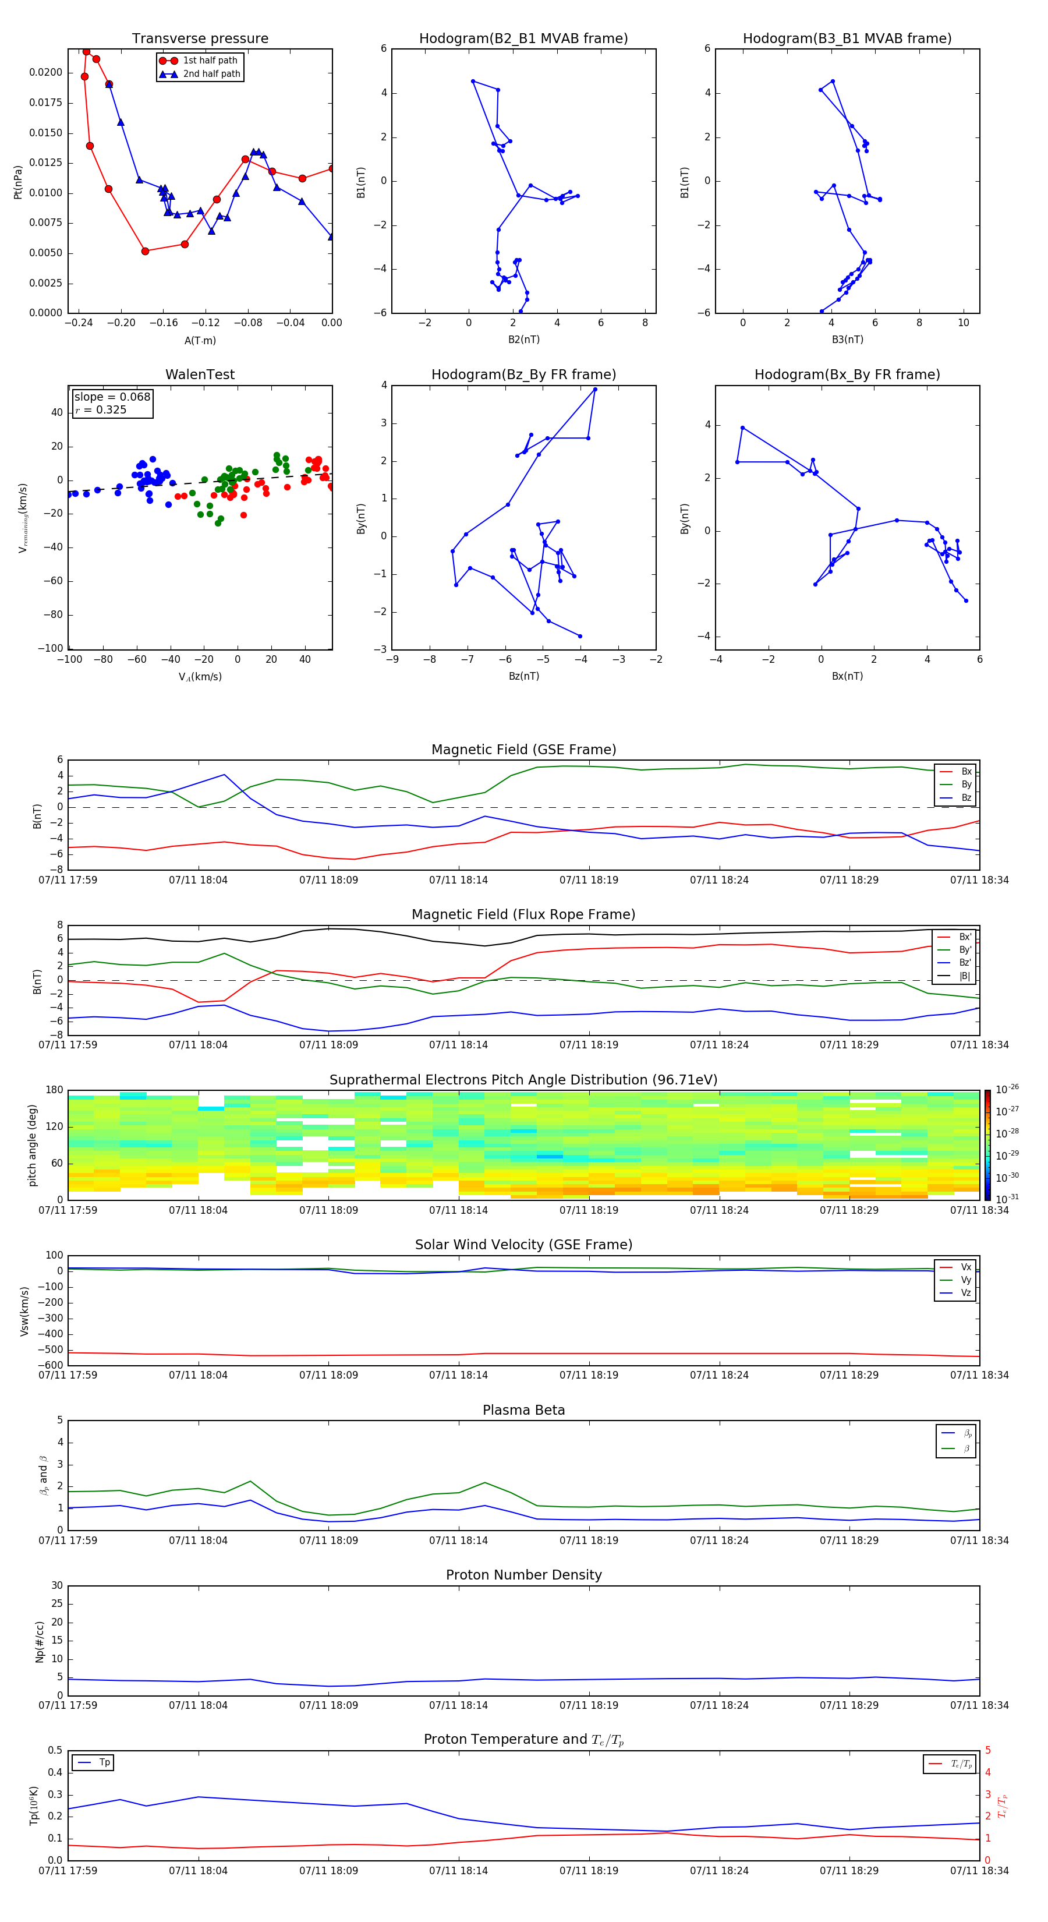Click the 'Magnetic Field (GSE Frame)' title
The height and width of the screenshot is (1922, 1048).
click(523, 749)
